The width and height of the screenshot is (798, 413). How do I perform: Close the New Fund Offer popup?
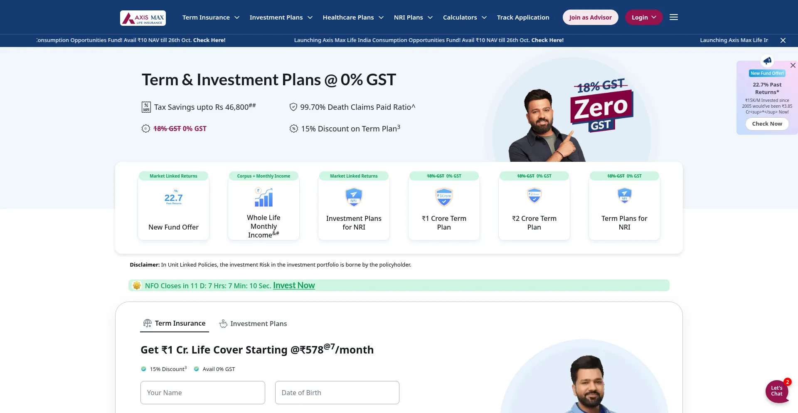(x=793, y=65)
